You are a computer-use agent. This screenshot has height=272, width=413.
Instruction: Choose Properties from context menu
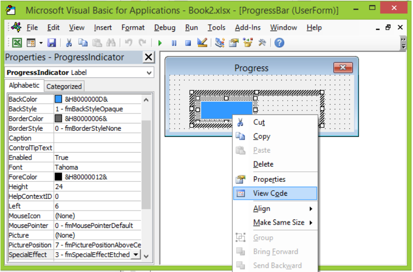(x=275, y=179)
